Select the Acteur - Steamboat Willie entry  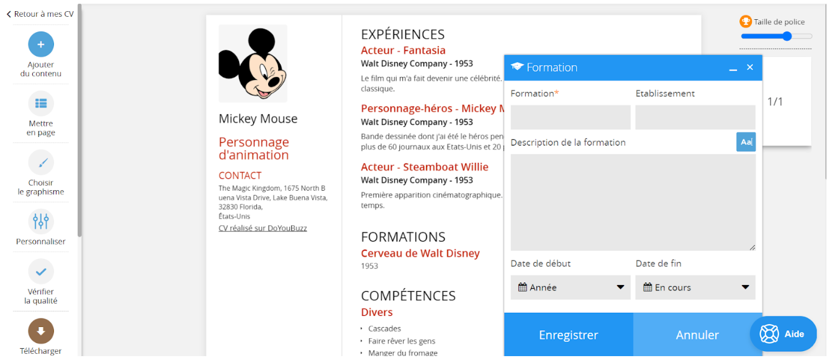[x=425, y=167]
